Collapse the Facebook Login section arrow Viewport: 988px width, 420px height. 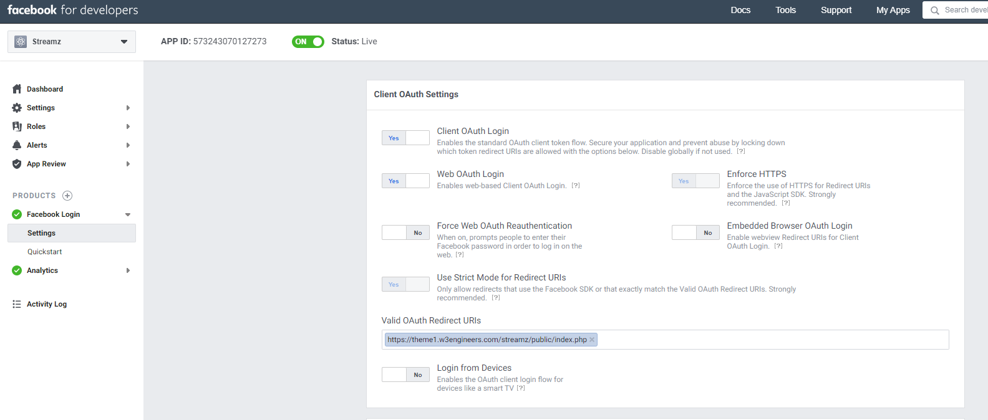pyautogui.click(x=128, y=214)
